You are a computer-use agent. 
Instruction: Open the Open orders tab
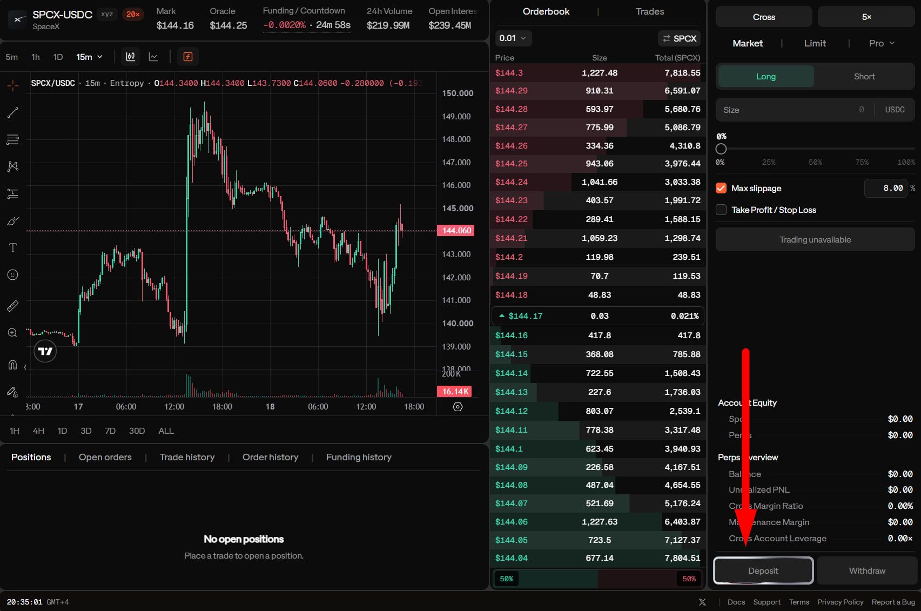[105, 457]
